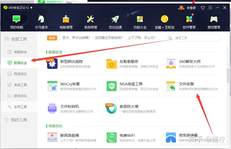The image size is (231, 149).
Task: Focus the 搜索工具 search field
Action: pyautogui.click(x=193, y=38)
